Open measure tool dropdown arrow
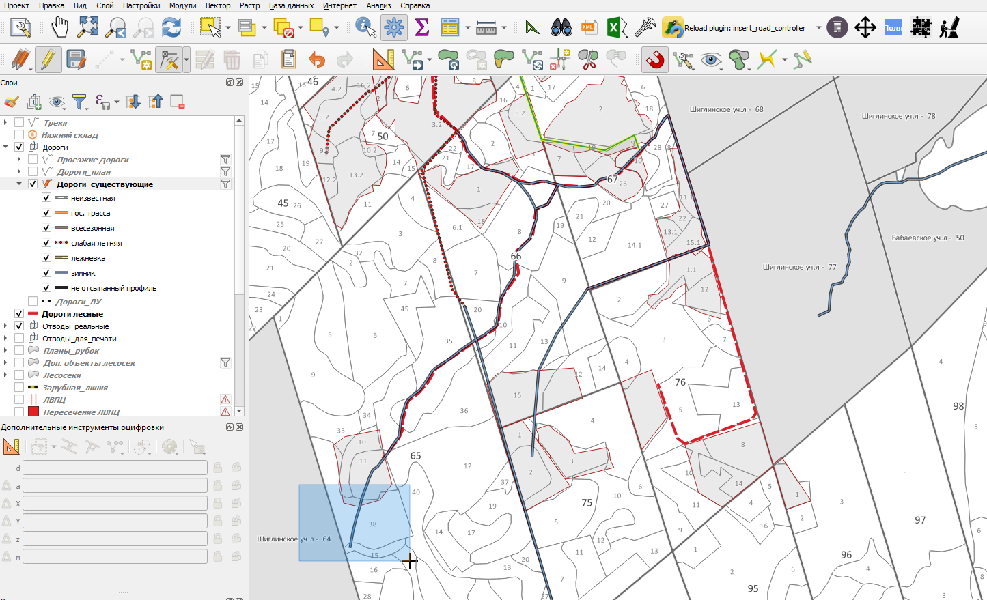 504,28
